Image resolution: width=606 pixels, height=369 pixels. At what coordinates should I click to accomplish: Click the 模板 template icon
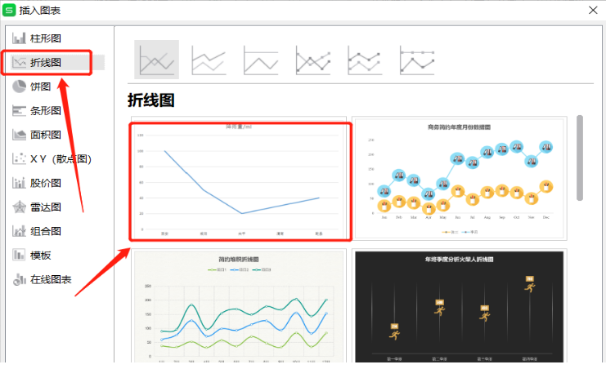coord(19,256)
